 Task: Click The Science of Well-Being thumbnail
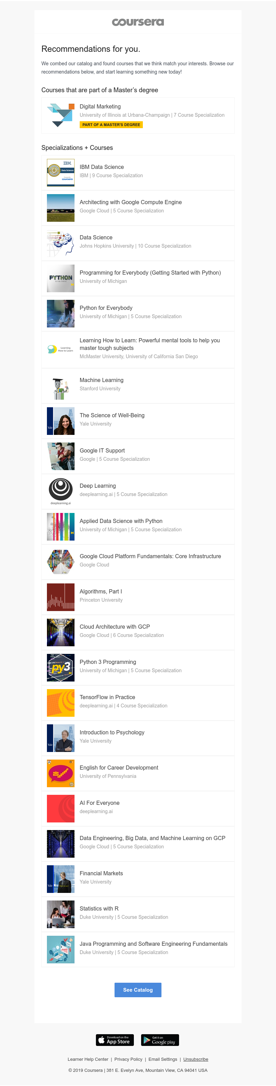click(61, 421)
